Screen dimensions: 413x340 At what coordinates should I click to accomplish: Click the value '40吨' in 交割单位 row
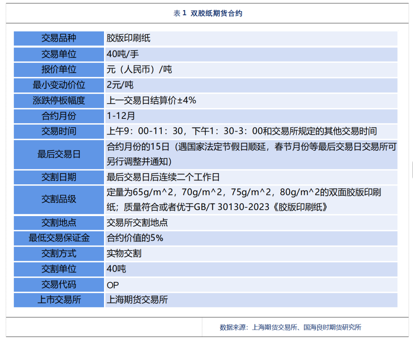coord(116,269)
